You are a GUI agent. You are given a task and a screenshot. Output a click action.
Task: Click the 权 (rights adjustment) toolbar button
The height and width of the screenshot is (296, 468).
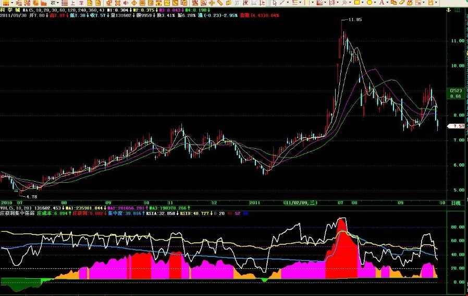pos(53,3)
